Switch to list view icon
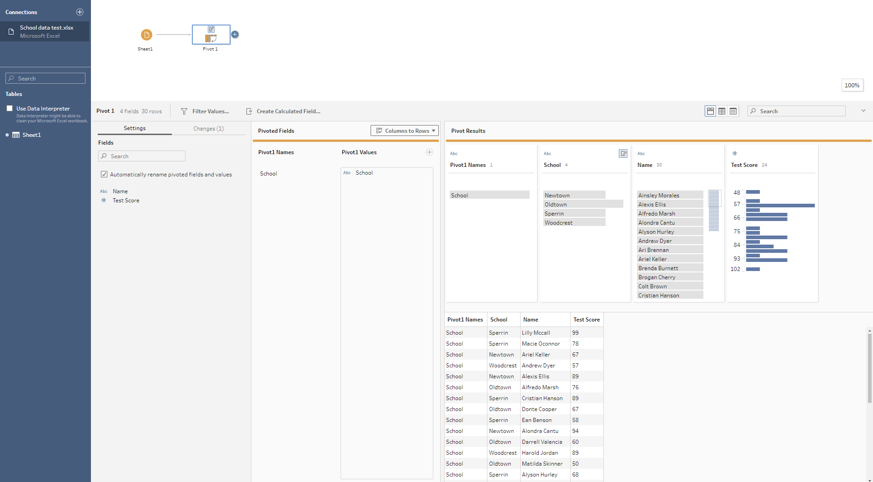 pyautogui.click(x=733, y=111)
